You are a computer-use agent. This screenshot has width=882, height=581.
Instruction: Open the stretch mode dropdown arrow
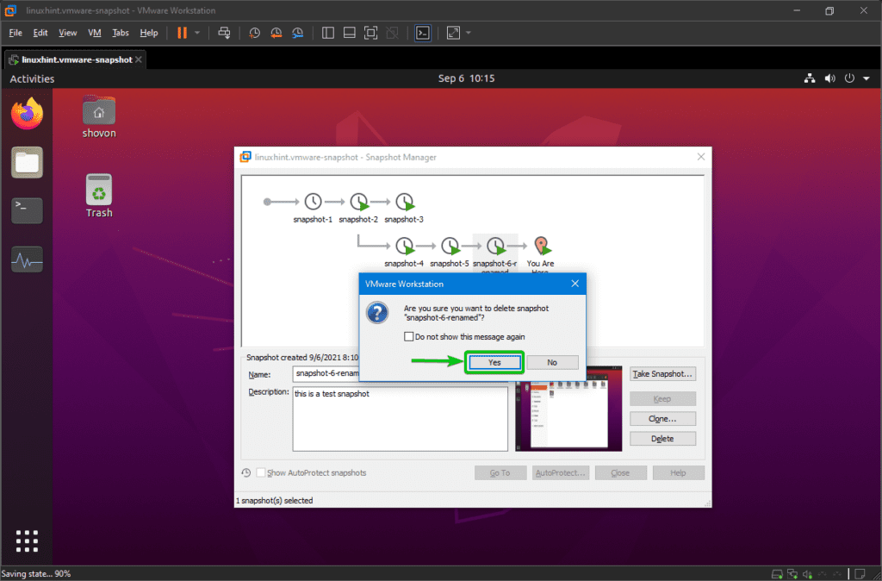469,33
